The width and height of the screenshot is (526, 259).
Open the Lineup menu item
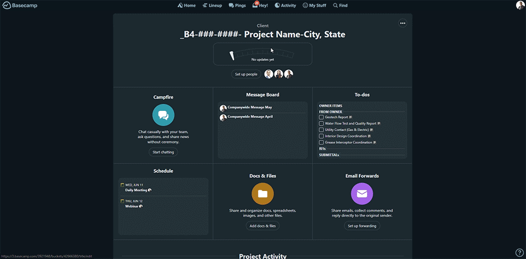[x=212, y=5]
